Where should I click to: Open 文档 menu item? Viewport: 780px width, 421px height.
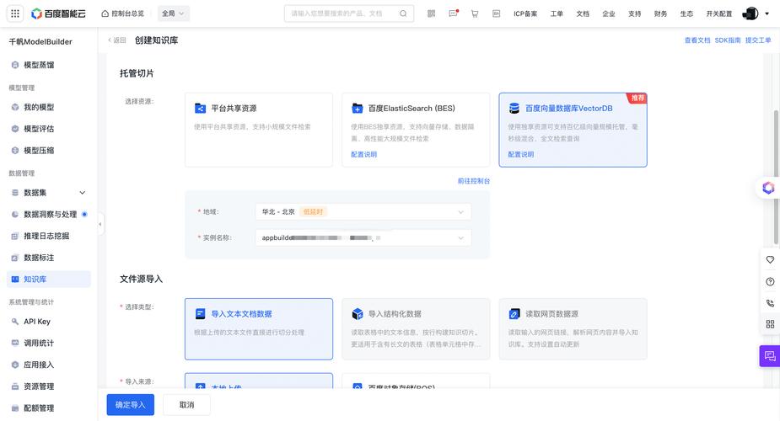point(583,14)
